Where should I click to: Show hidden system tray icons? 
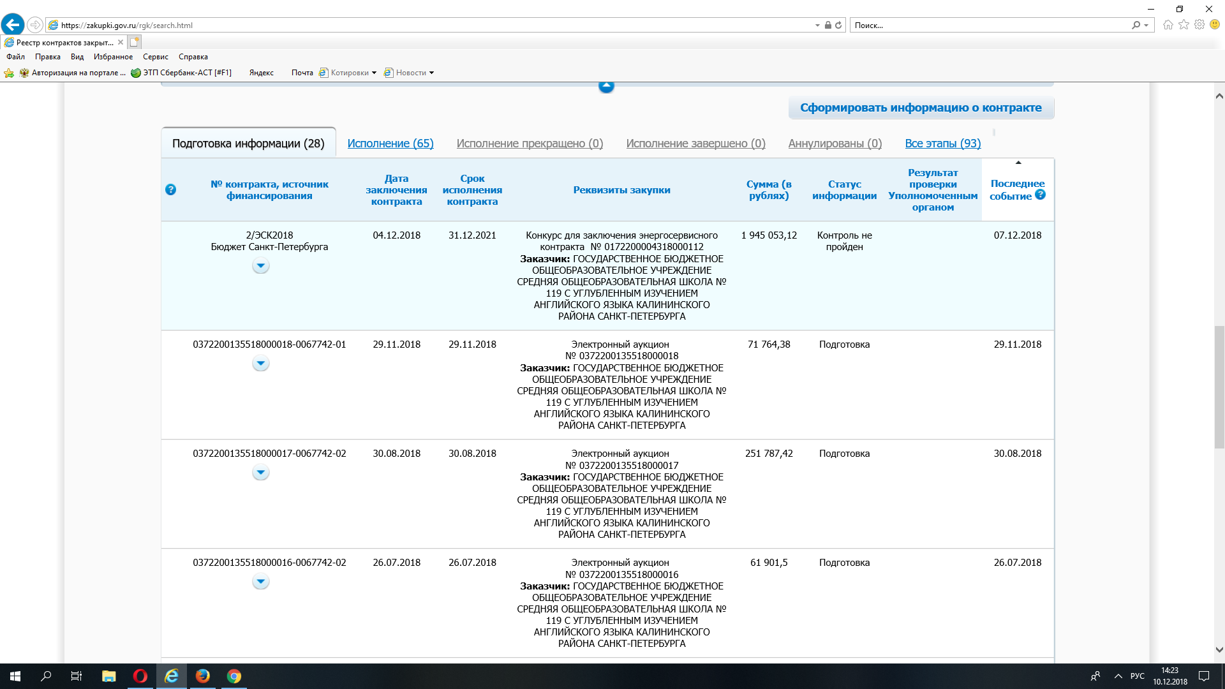coord(1118,676)
